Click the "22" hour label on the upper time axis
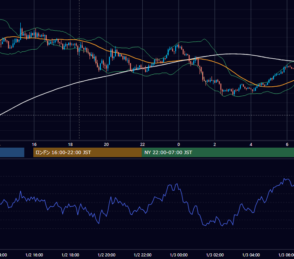Viewport: 294px width, 259px height. (x=143, y=145)
